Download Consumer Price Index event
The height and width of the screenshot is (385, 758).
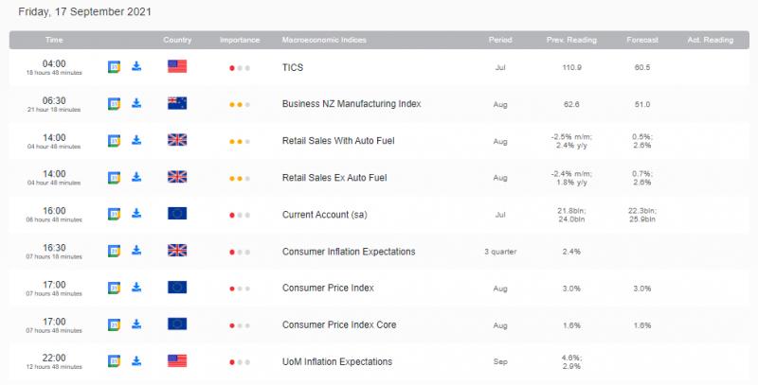point(136,288)
